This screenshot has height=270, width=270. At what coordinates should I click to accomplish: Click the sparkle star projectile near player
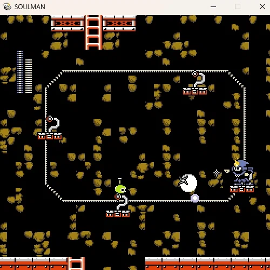[x=217, y=173]
